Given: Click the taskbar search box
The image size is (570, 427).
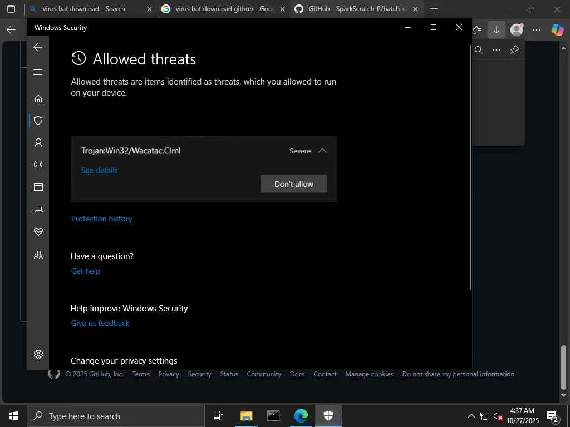Looking at the screenshot, I should pos(116,416).
